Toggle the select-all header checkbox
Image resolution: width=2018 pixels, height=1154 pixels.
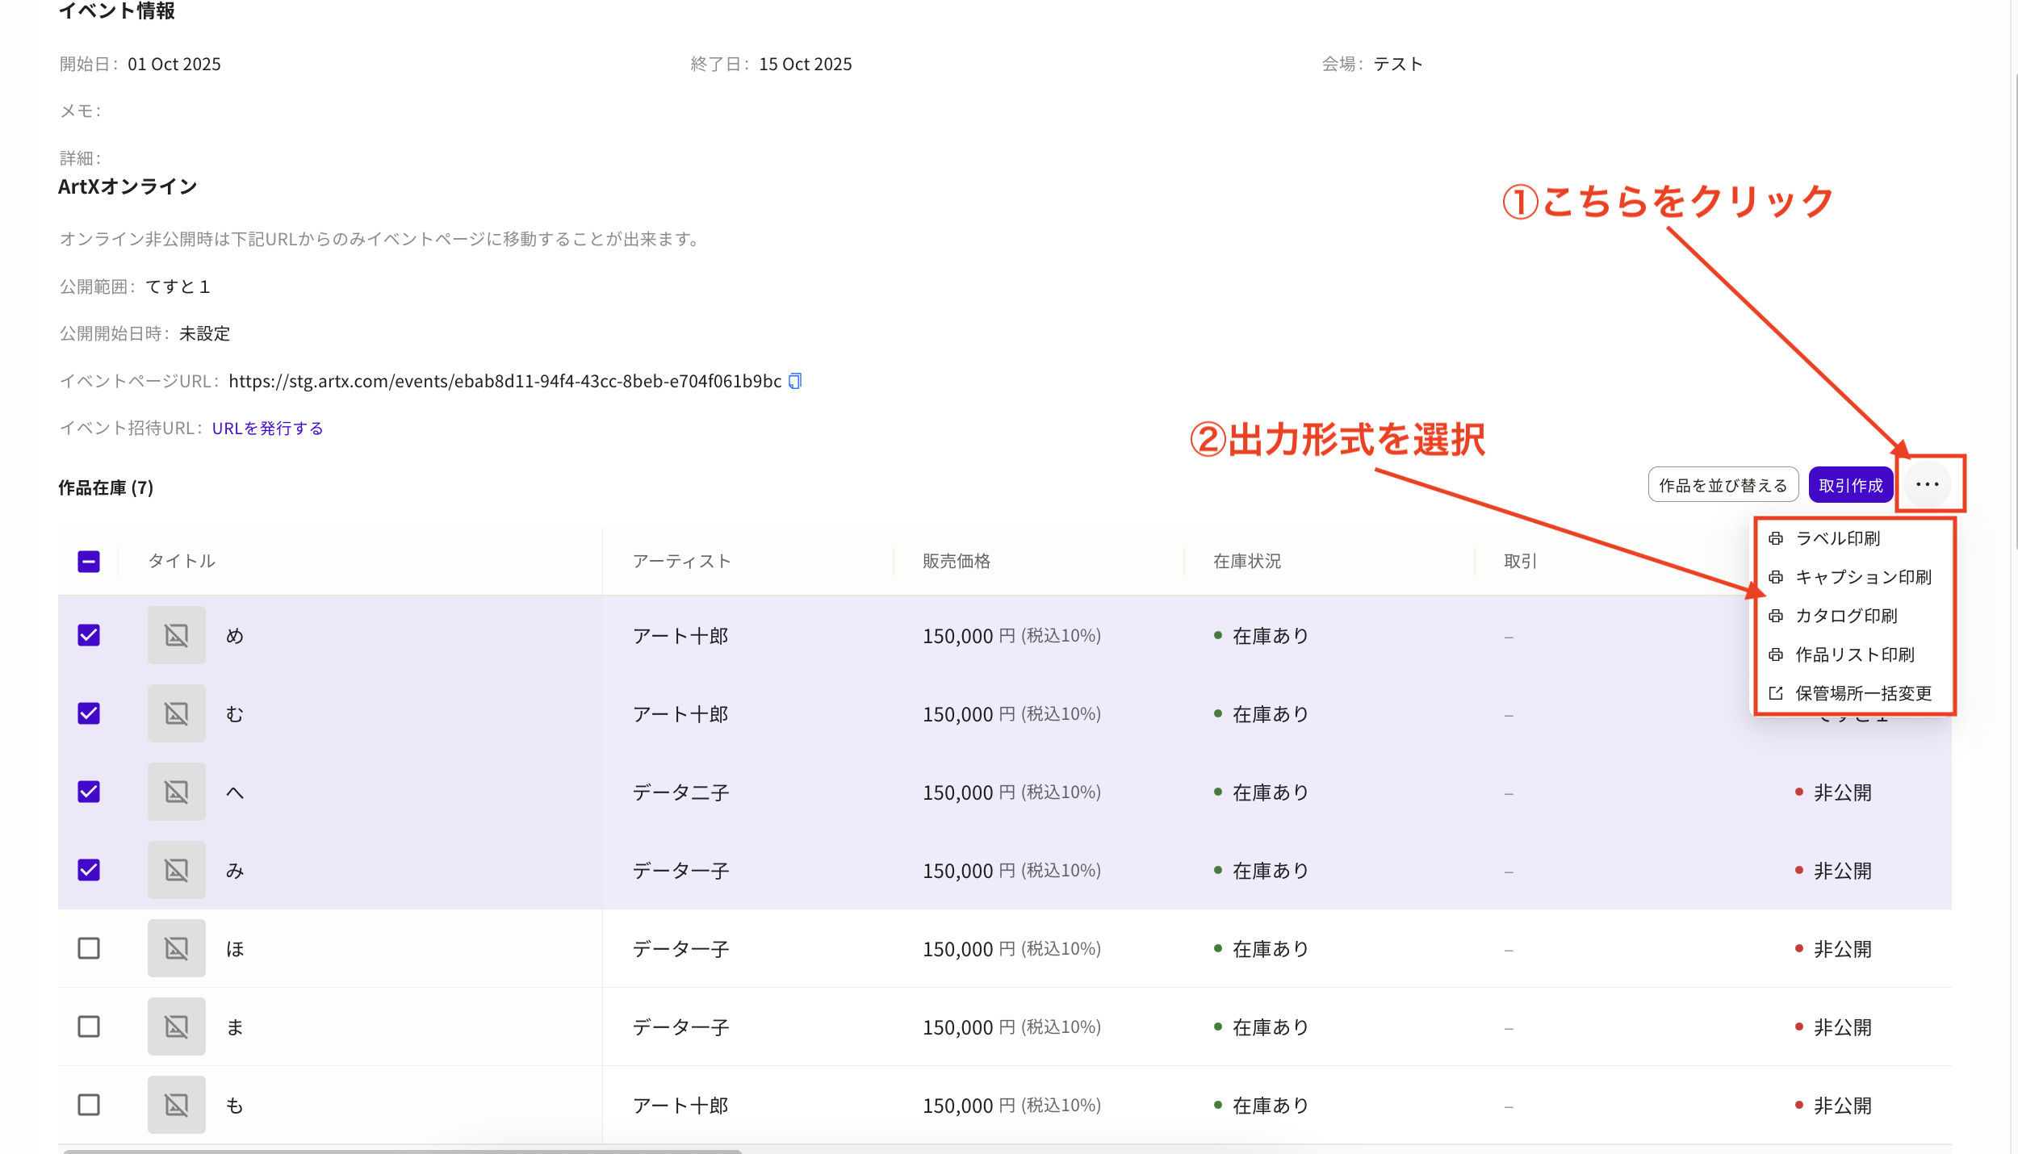click(x=89, y=562)
